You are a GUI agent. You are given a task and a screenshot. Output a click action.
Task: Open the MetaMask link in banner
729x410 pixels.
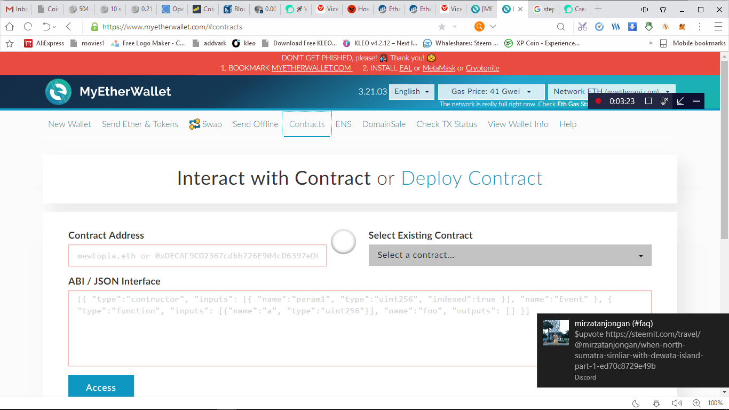439,68
